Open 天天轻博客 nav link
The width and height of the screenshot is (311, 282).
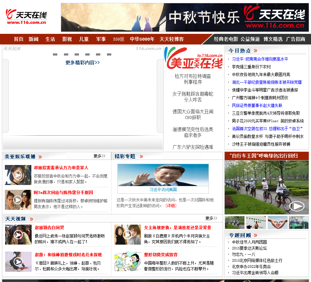pyautogui.click(x=172, y=39)
